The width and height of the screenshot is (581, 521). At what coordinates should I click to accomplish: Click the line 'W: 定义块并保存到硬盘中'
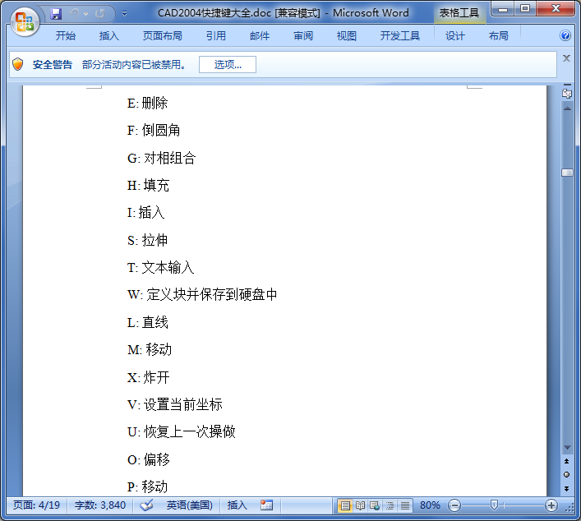coord(202,295)
